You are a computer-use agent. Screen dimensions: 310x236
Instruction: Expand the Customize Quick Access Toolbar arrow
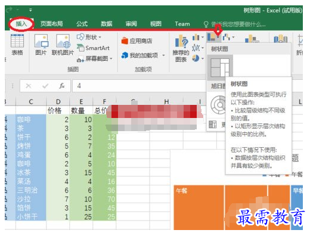(x=30, y=10)
